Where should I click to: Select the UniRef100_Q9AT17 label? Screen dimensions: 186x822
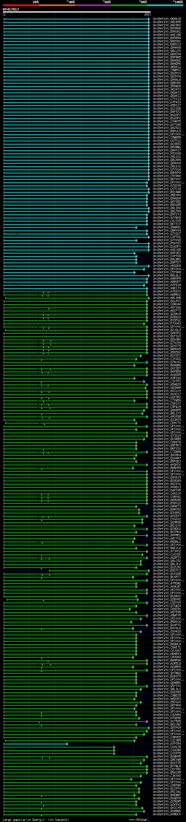(167, 150)
